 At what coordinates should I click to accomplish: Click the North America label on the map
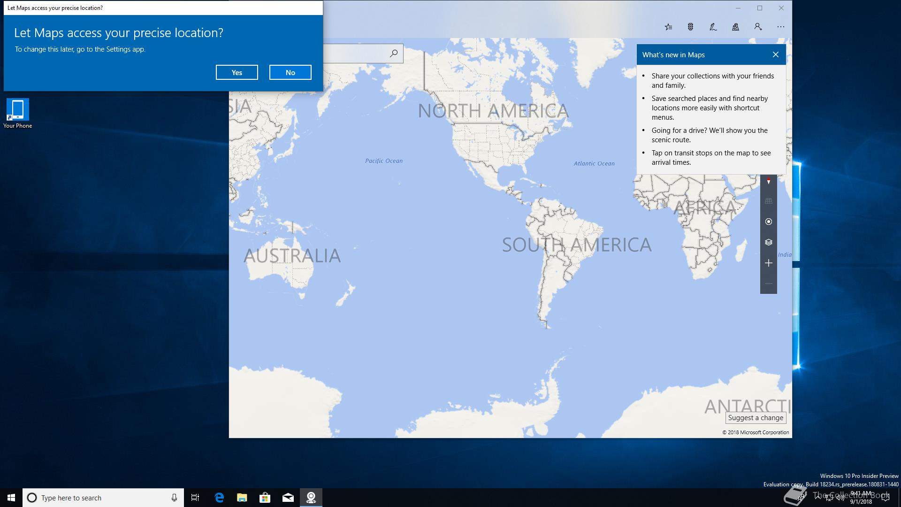coord(493,111)
